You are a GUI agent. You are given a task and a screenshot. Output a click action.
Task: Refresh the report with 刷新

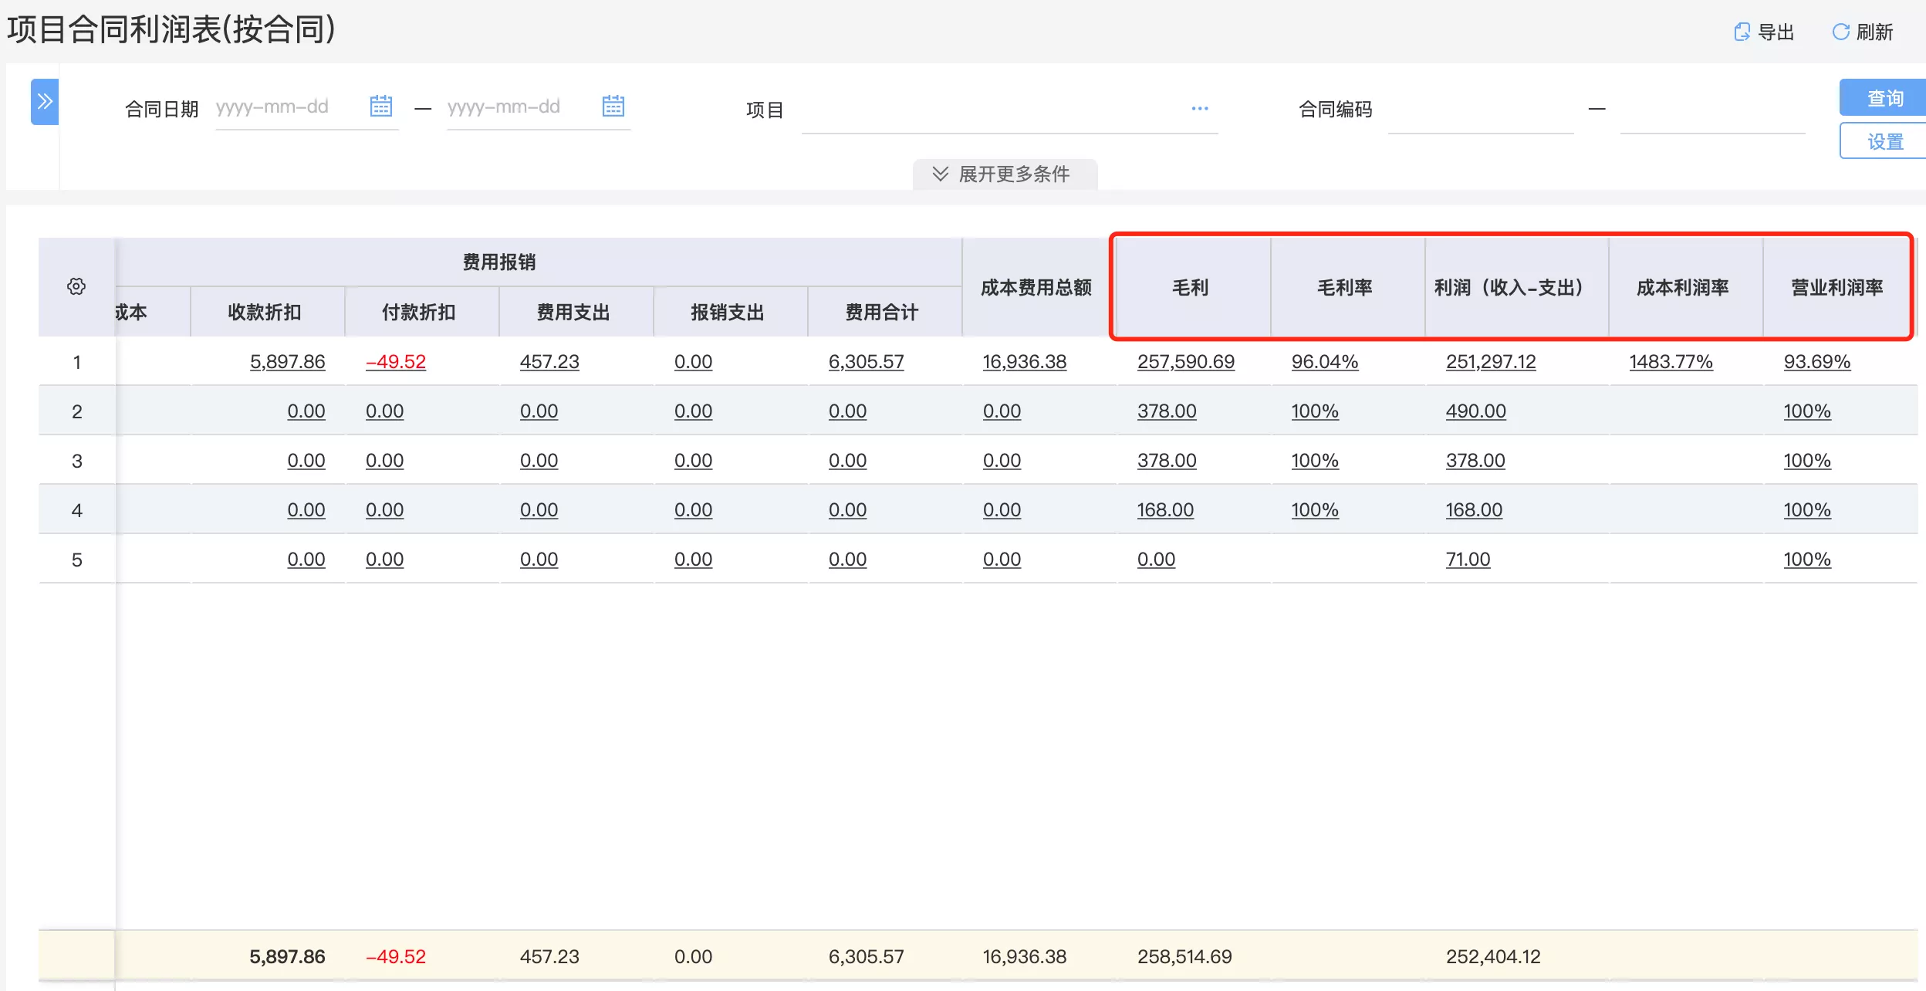(1863, 32)
